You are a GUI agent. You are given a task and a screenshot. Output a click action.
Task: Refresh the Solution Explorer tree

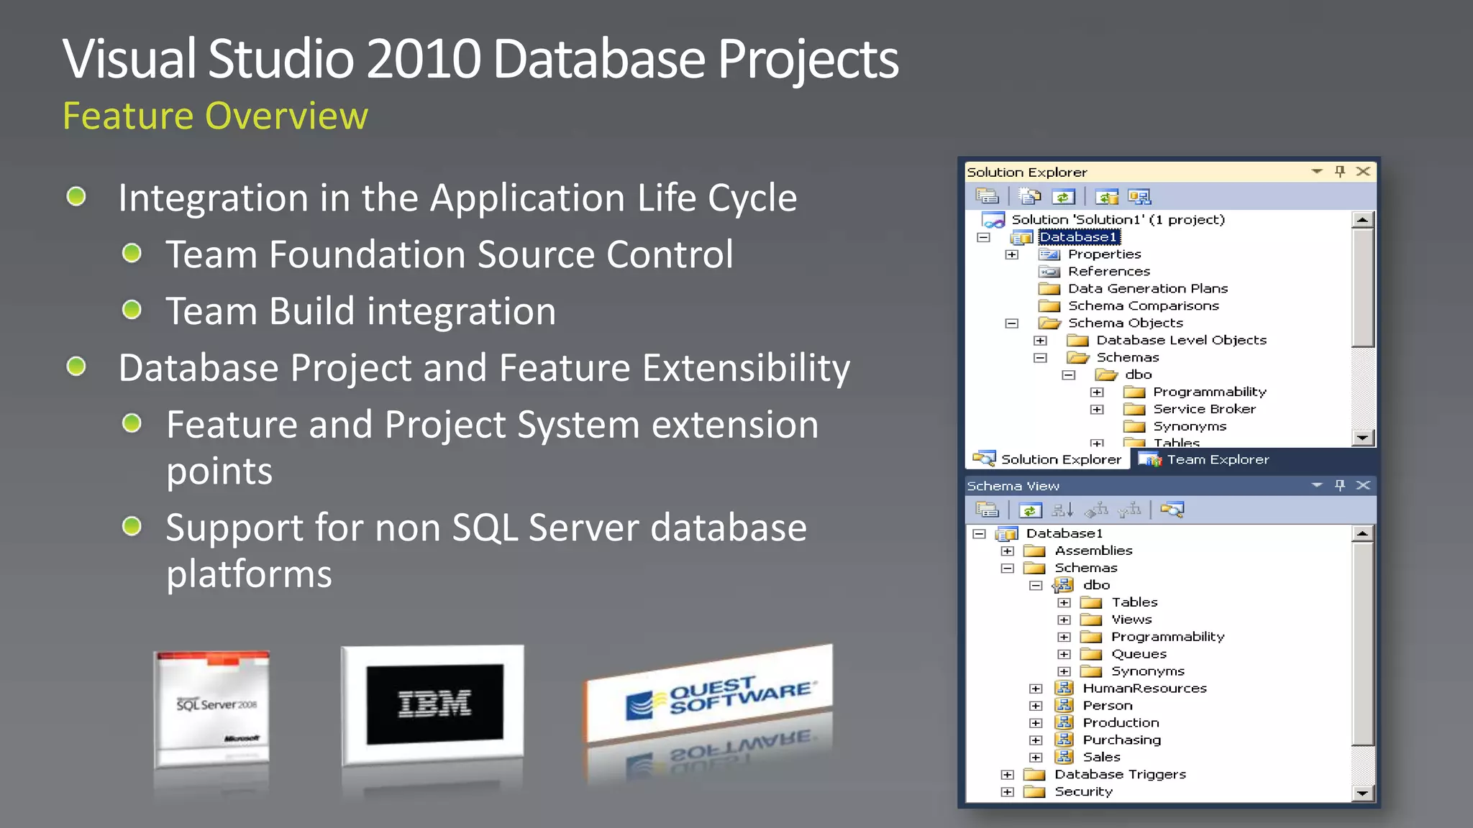1063,195
